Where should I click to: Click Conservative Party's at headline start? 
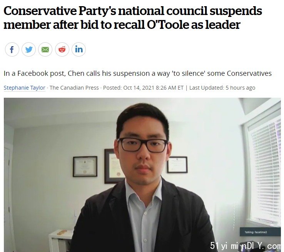tap(60, 11)
